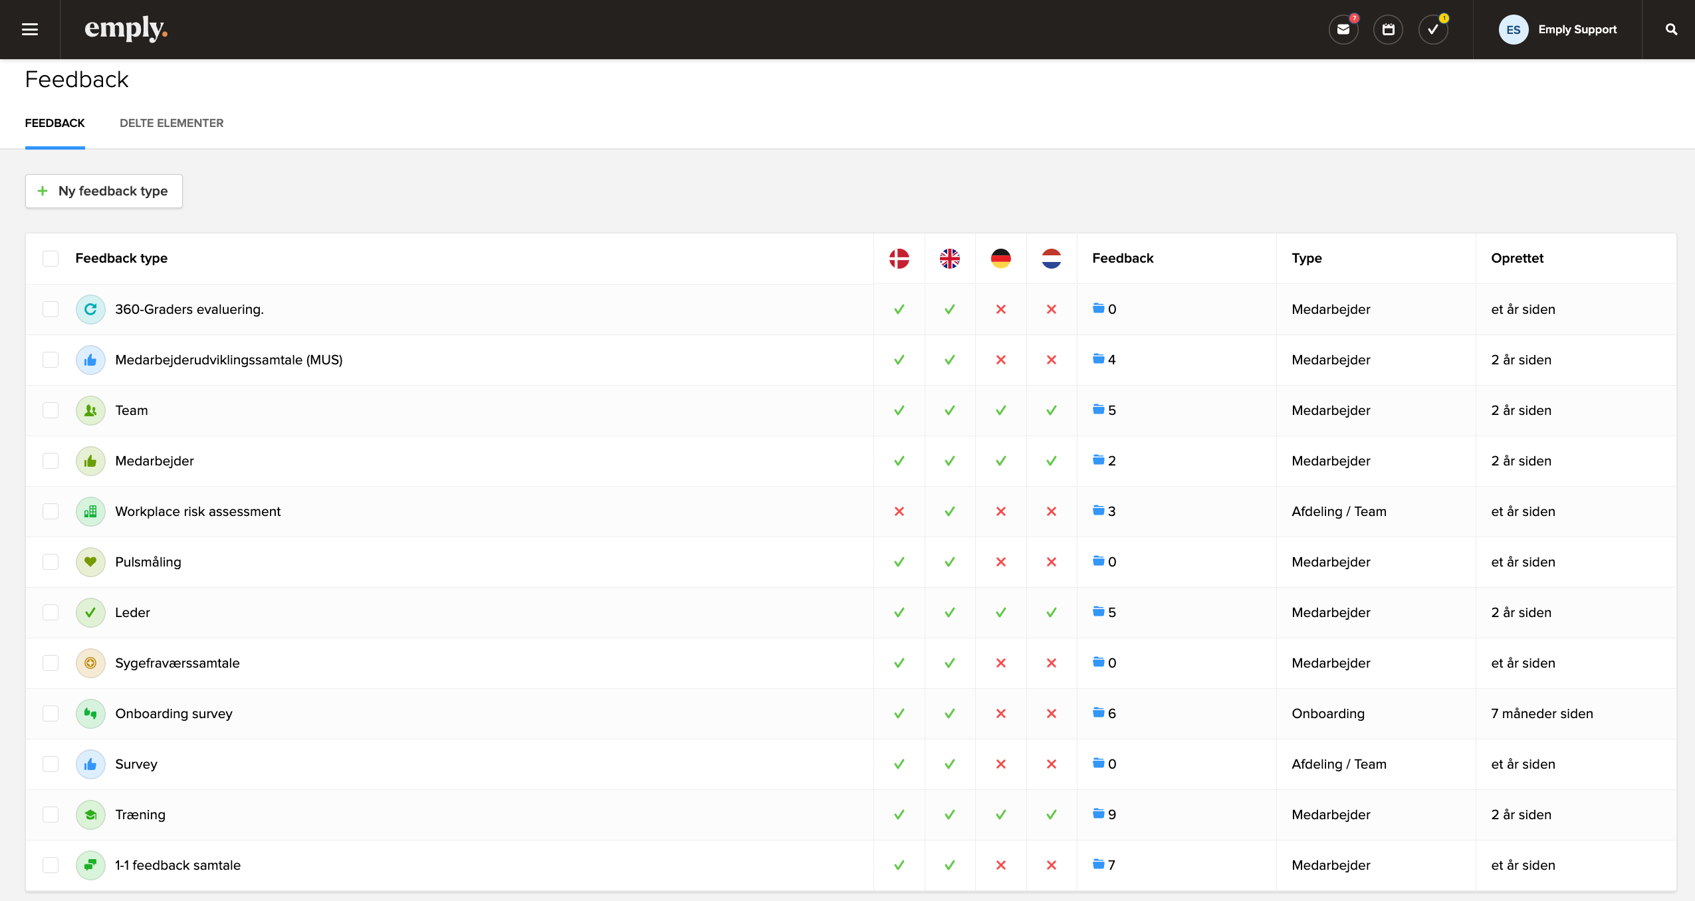Open the hamburger navigation menu
This screenshot has height=901, width=1695.
click(30, 29)
